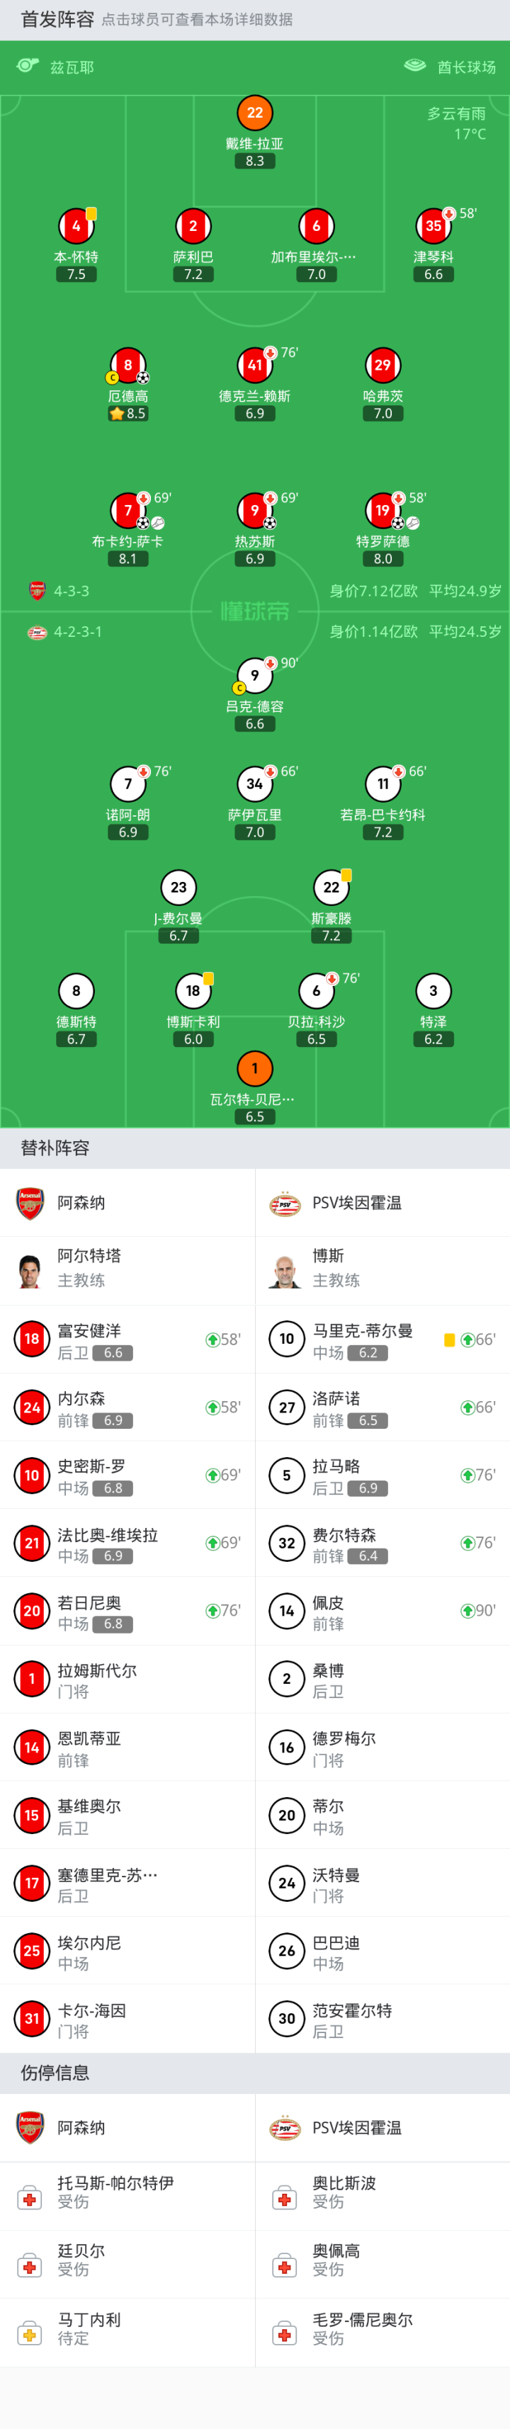This screenshot has width=510, height=2429.
Task: Open substitute 富安健洋 number 18 row
Action: 127,1339
